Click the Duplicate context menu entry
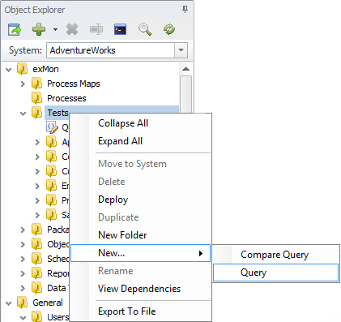341x322 pixels. click(118, 217)
